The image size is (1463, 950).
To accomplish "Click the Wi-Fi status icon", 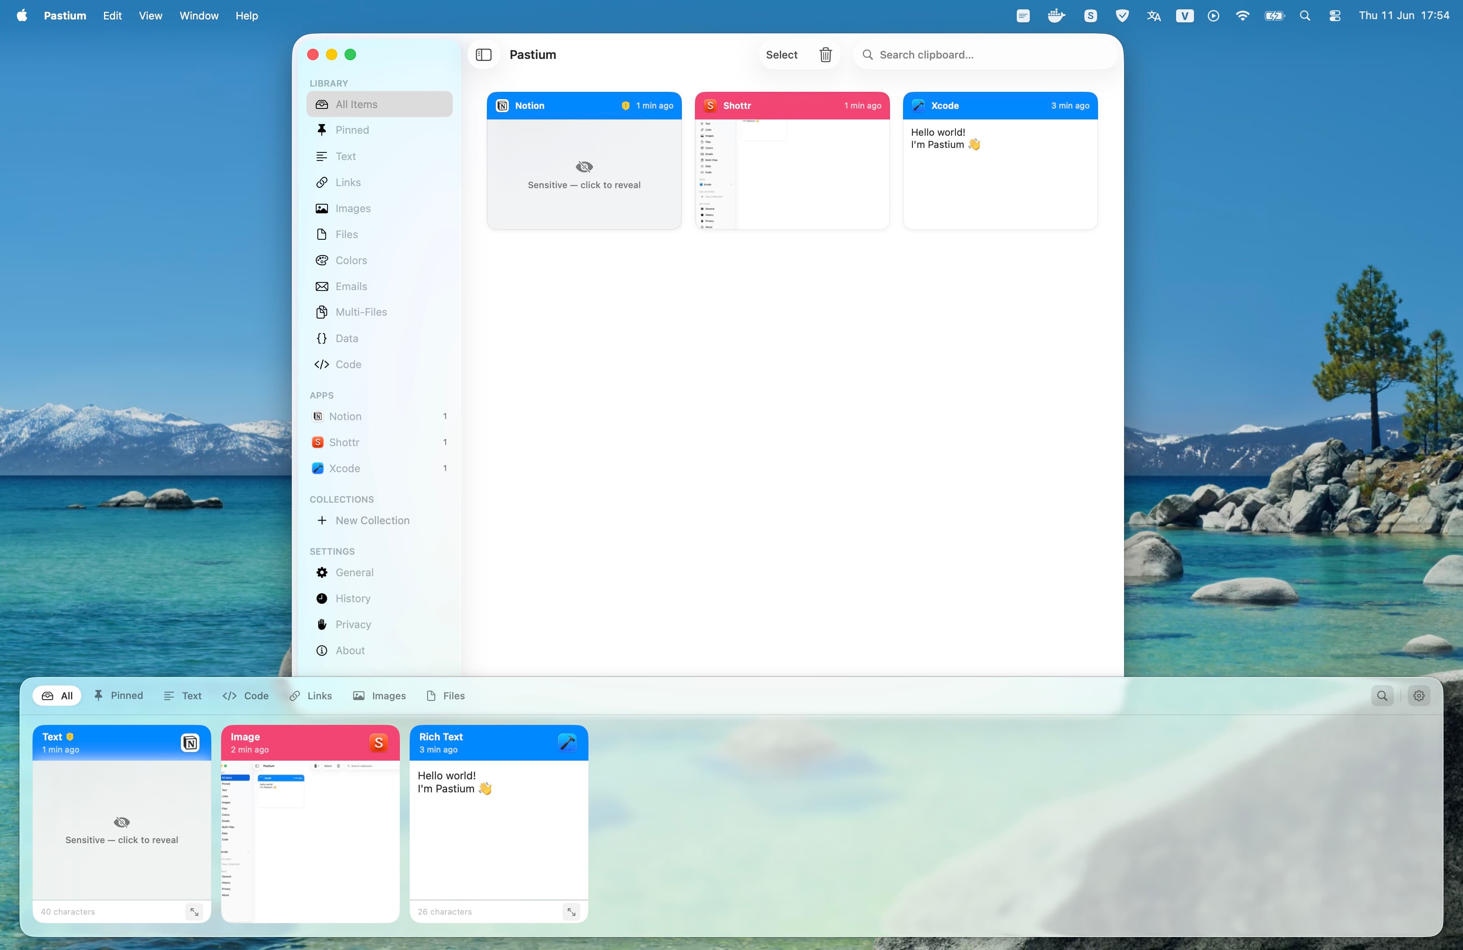I will (x=1242, y=15).
